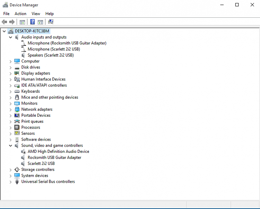The image size is (260, 209).
Task: Click the Human Interface Devices icon
Action: [17, 79]
